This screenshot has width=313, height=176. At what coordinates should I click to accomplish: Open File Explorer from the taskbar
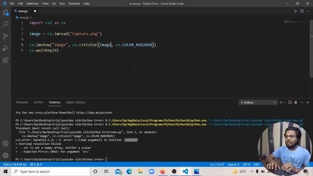(140, 172)
